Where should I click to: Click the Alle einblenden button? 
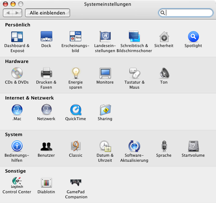pyautogui.click(x=48, y=13)
